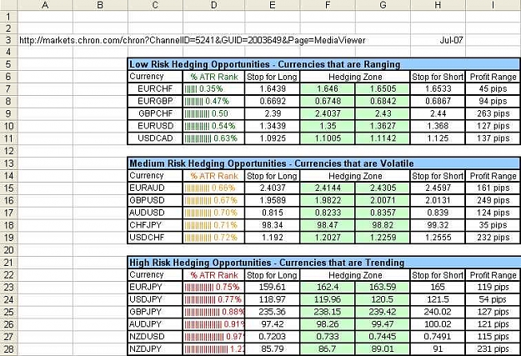Click the 231 pips profit range cell
The width and height of the screenshot is (521, 356).
[493, 349]
